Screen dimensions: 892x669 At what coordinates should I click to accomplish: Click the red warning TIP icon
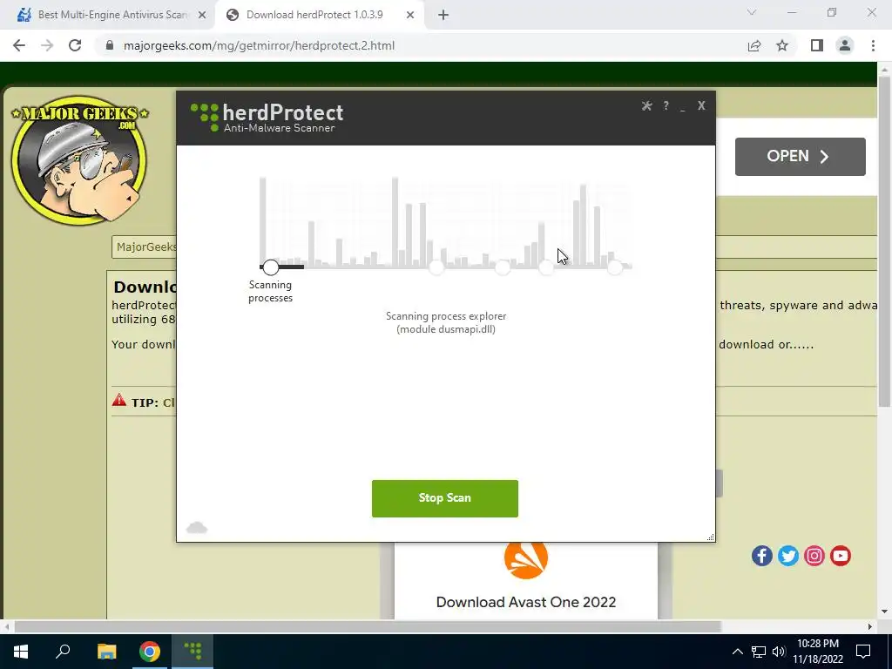click(x=118, y=400)
